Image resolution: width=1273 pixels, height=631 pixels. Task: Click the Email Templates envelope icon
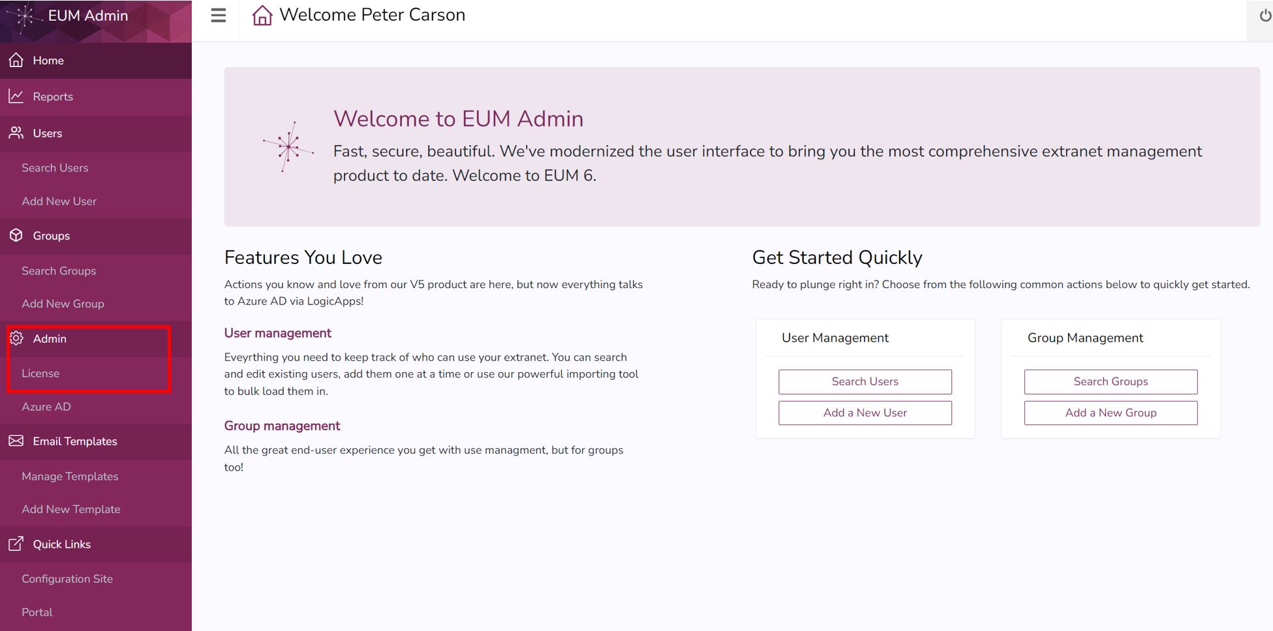coord(16,441)
